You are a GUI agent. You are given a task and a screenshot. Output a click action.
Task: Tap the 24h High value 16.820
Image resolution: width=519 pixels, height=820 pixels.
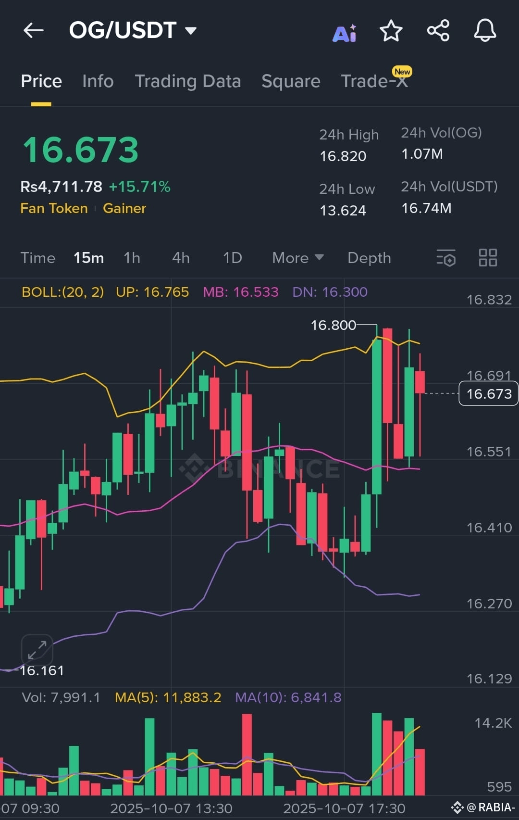[343, 156]
